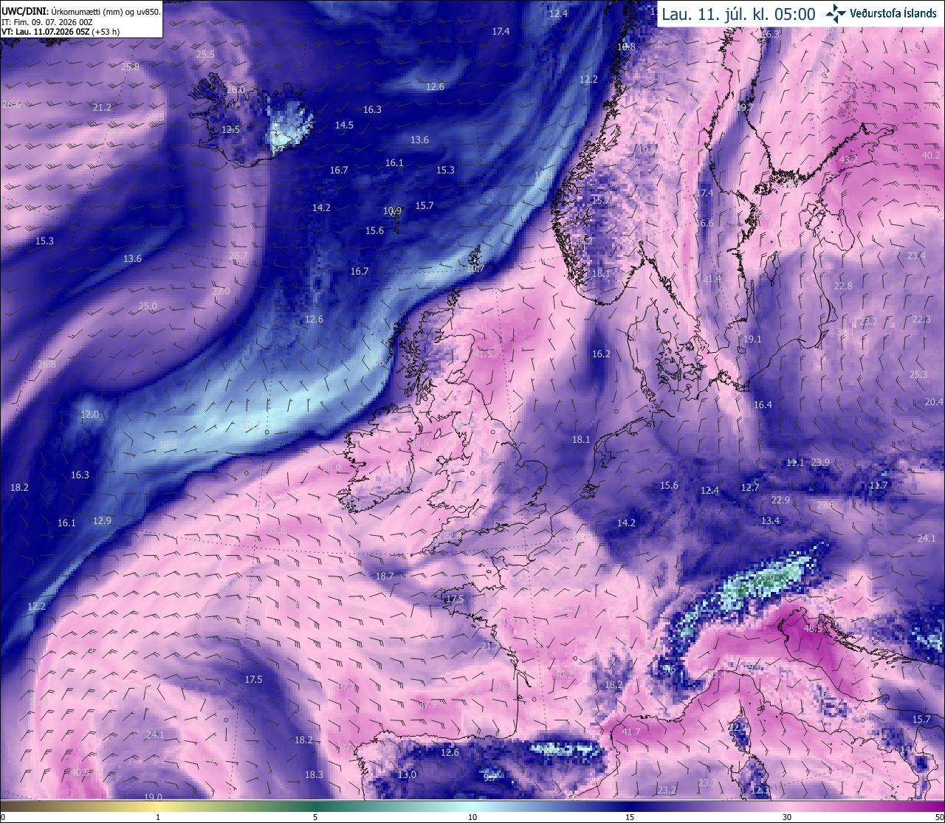Click the 9.7 value label over Spain
Image resolution: width=945 pixels, height=823 pixels.
pyautogui.click(x=490, y=777)
